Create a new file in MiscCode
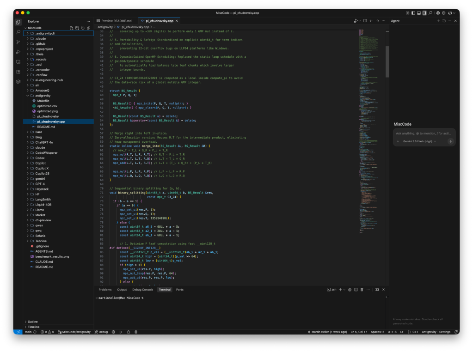473x352 pixels. (72, 28)
